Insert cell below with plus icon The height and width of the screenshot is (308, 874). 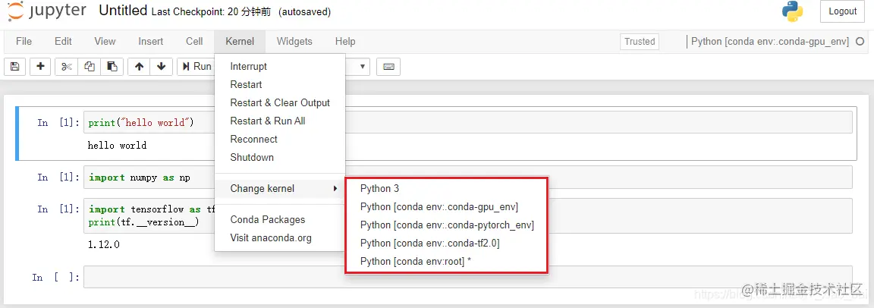pos(41,66)
